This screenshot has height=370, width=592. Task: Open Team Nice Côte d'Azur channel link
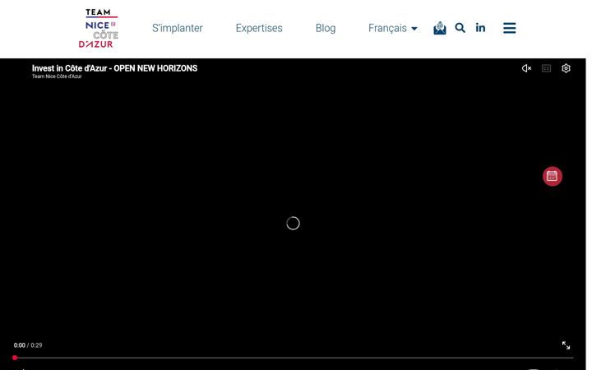click(x=57, y=76)
